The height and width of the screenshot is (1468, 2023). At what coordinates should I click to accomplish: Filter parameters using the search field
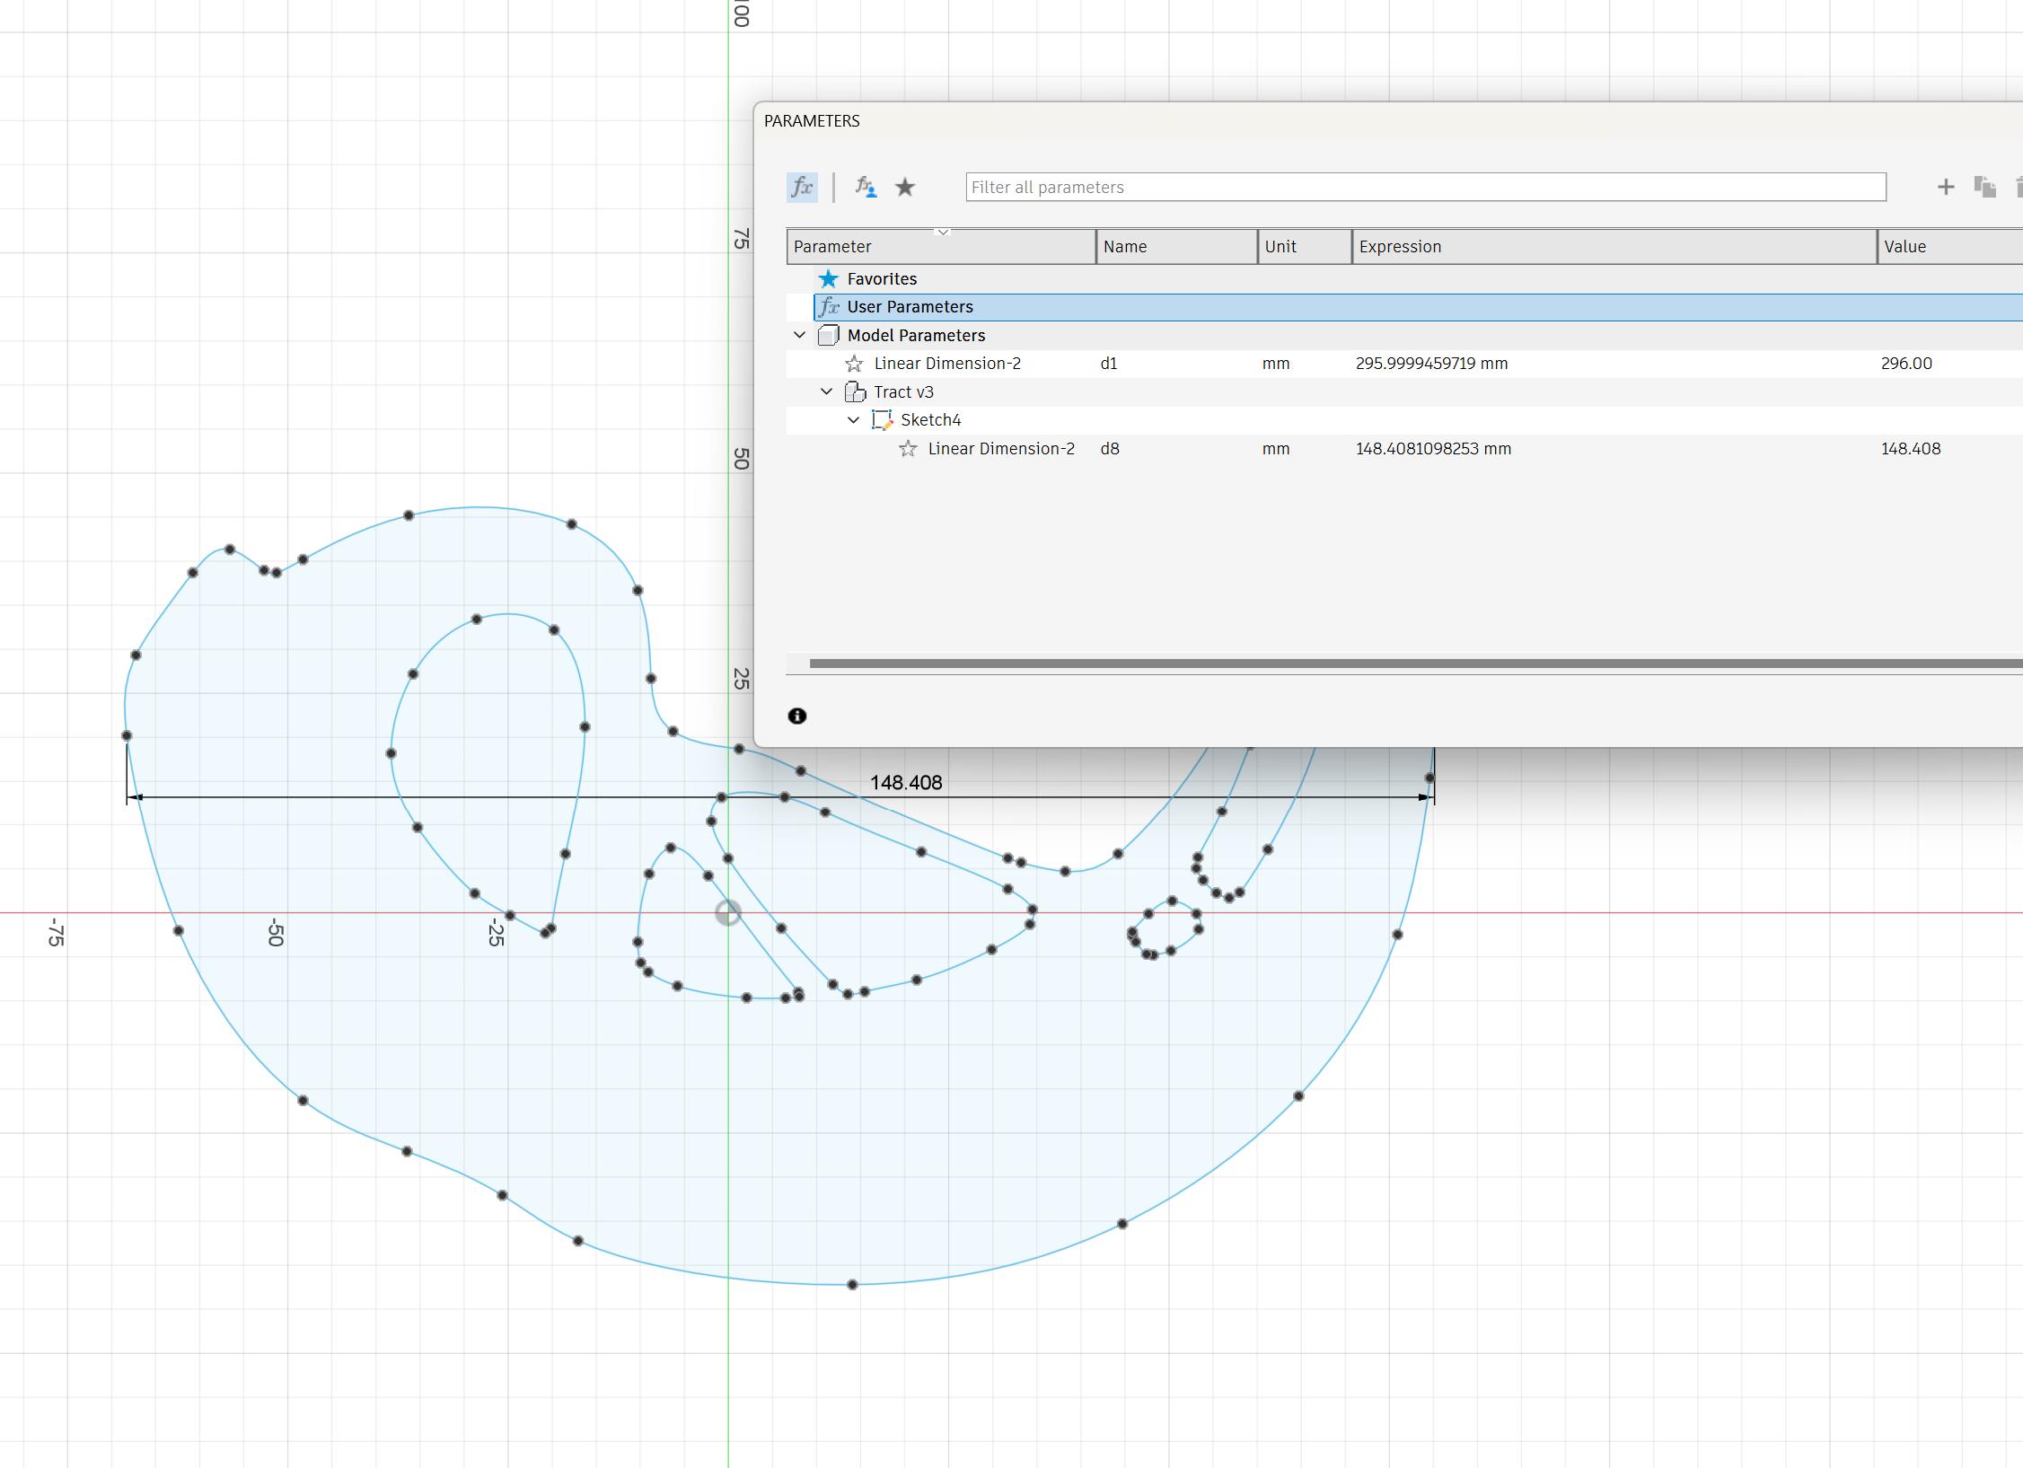1423,187
